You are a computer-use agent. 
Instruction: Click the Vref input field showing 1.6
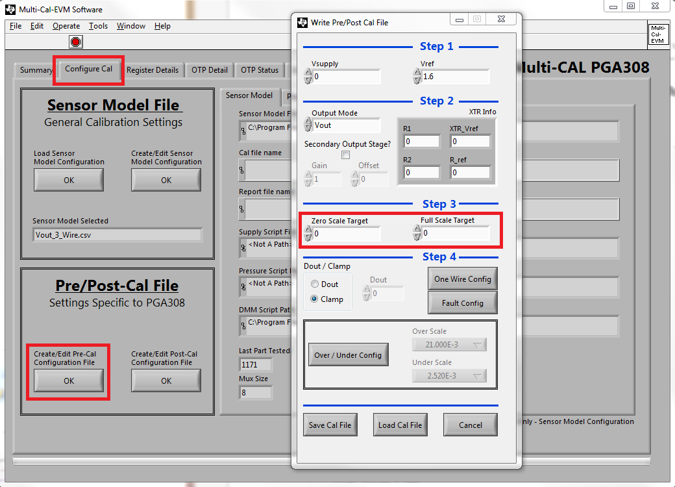point(456,77)
